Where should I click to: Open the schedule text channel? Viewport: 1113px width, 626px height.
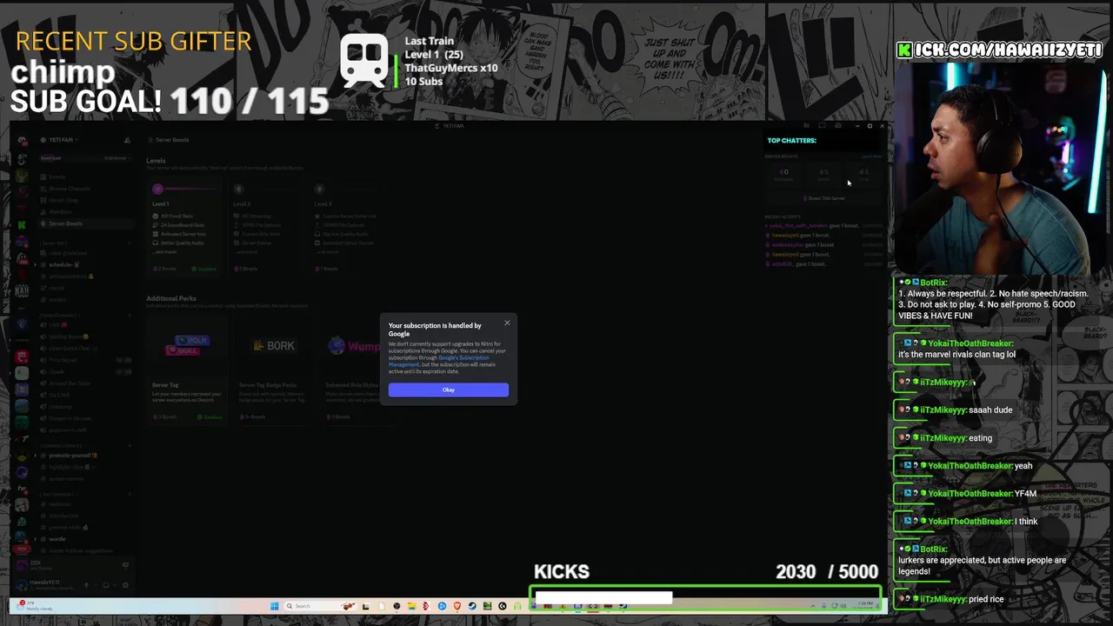[x=63, y=264]
